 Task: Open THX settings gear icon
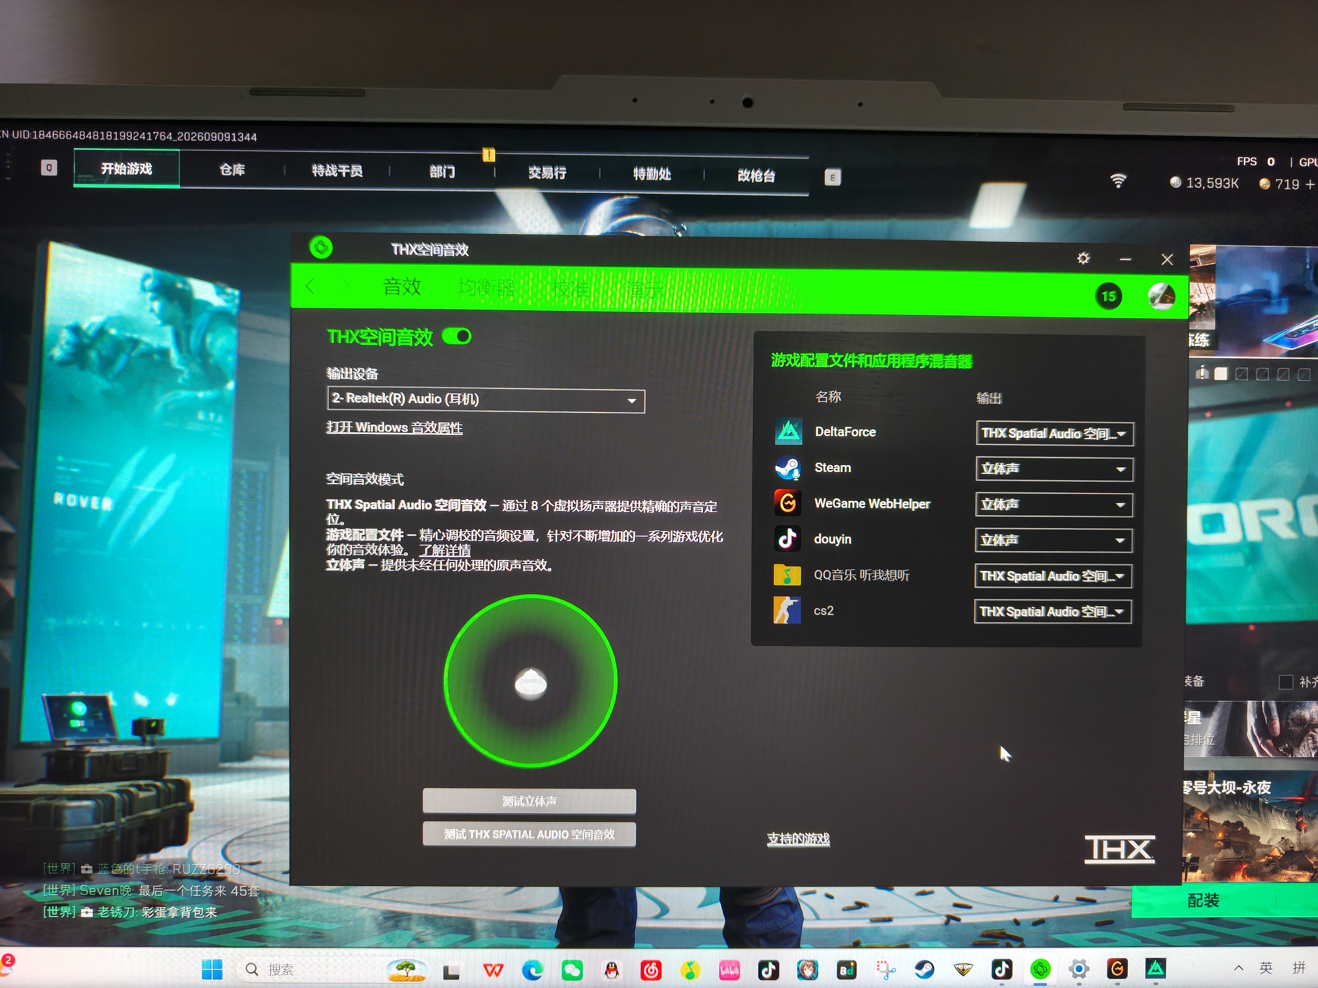click(1083, 258)
